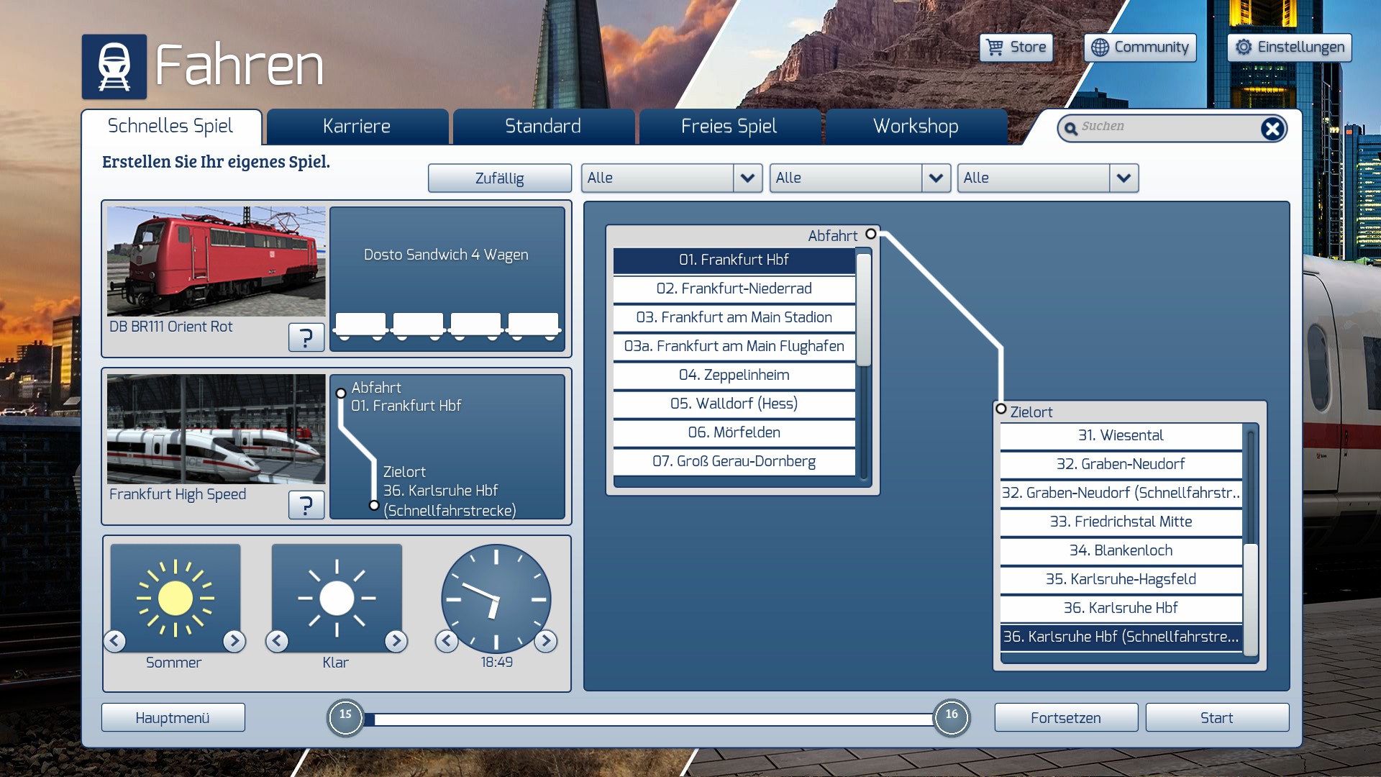Screen dimensions: 1381x777
Task: Advance the clock time with right arrow
Action: [x=546, y=640]
